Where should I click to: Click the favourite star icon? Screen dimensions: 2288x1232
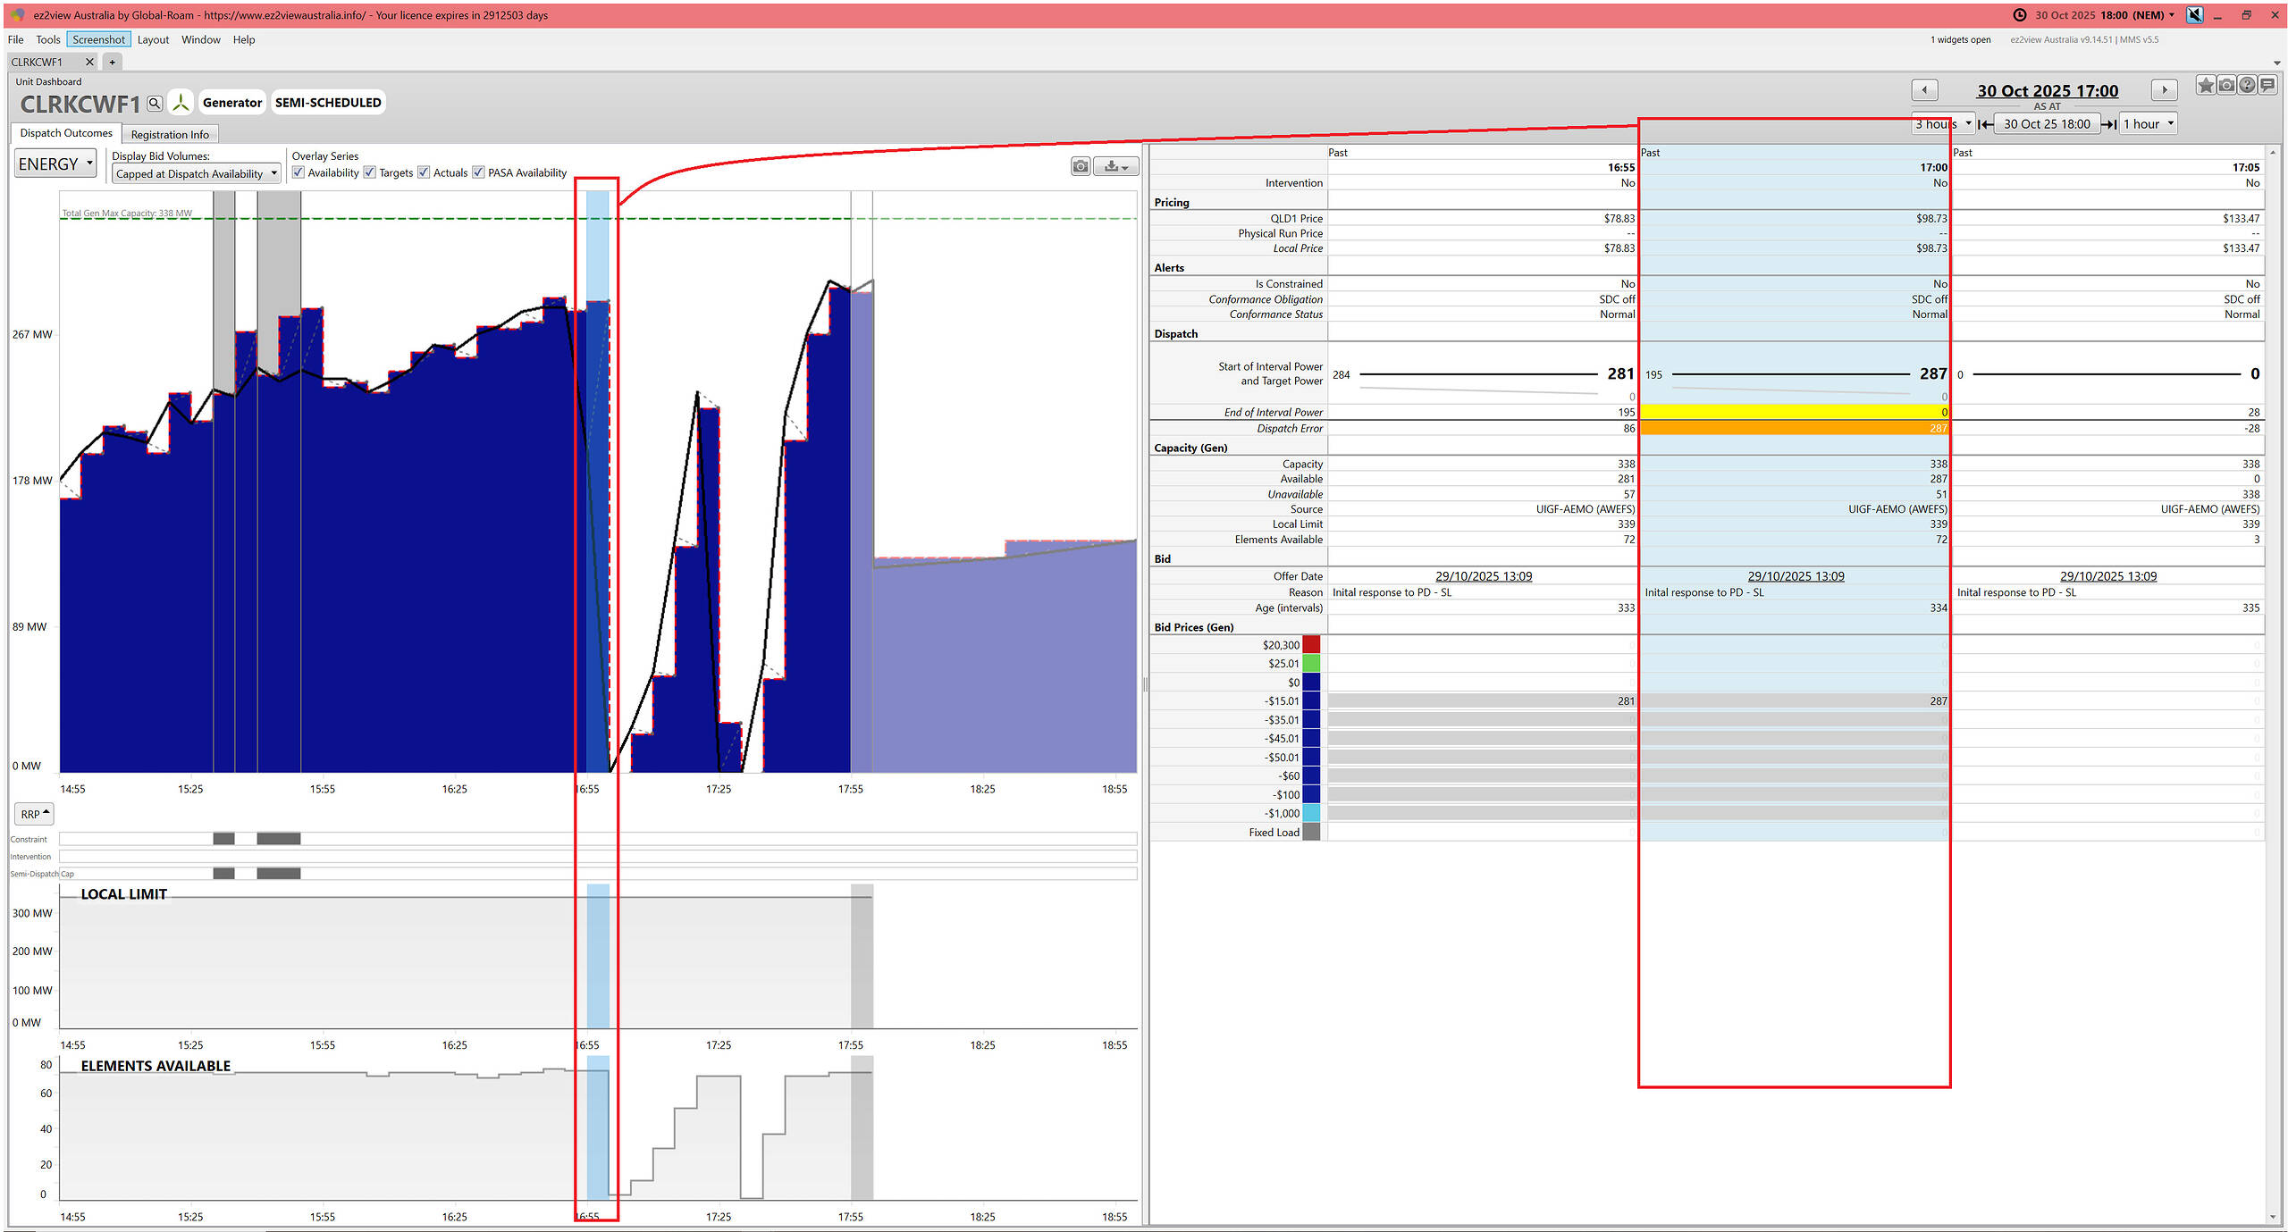(2205, 85)
